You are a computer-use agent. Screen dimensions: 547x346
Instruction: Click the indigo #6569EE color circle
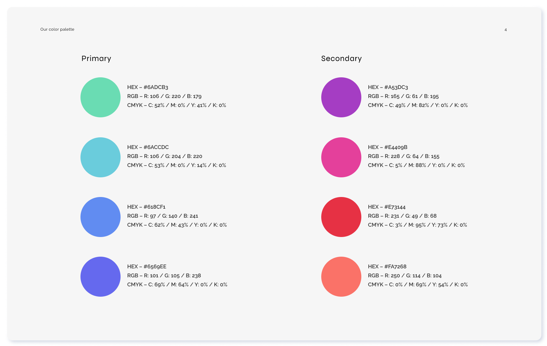coord(101,277)
